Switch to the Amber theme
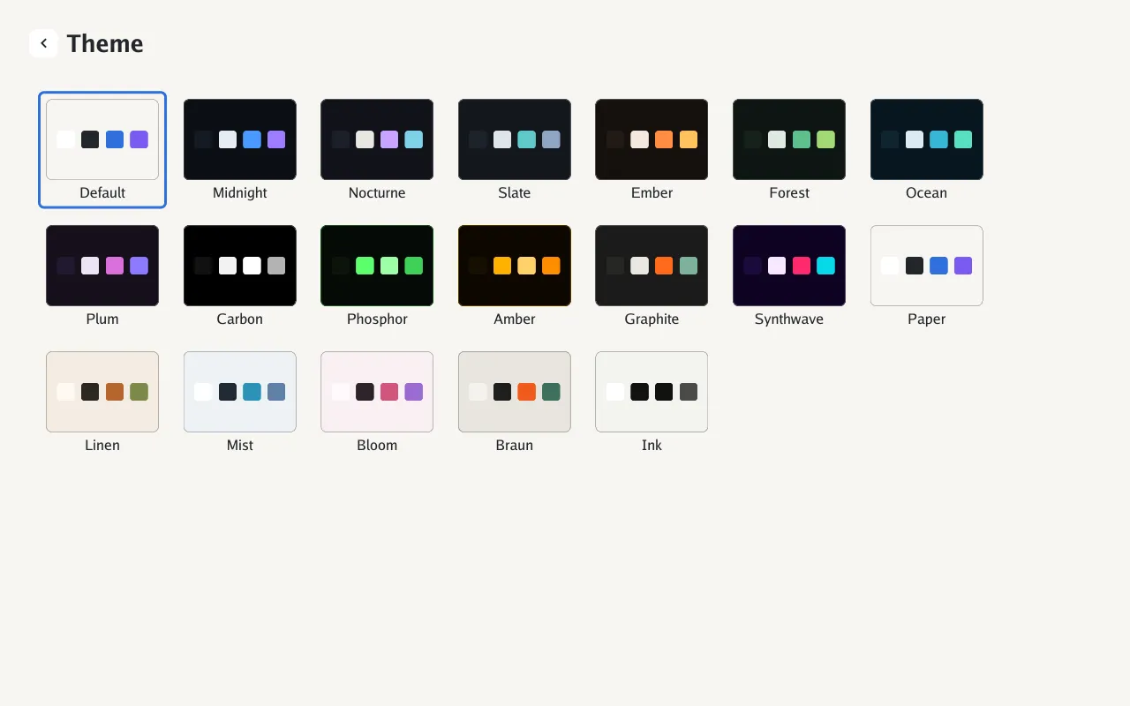 click(515, 276)
